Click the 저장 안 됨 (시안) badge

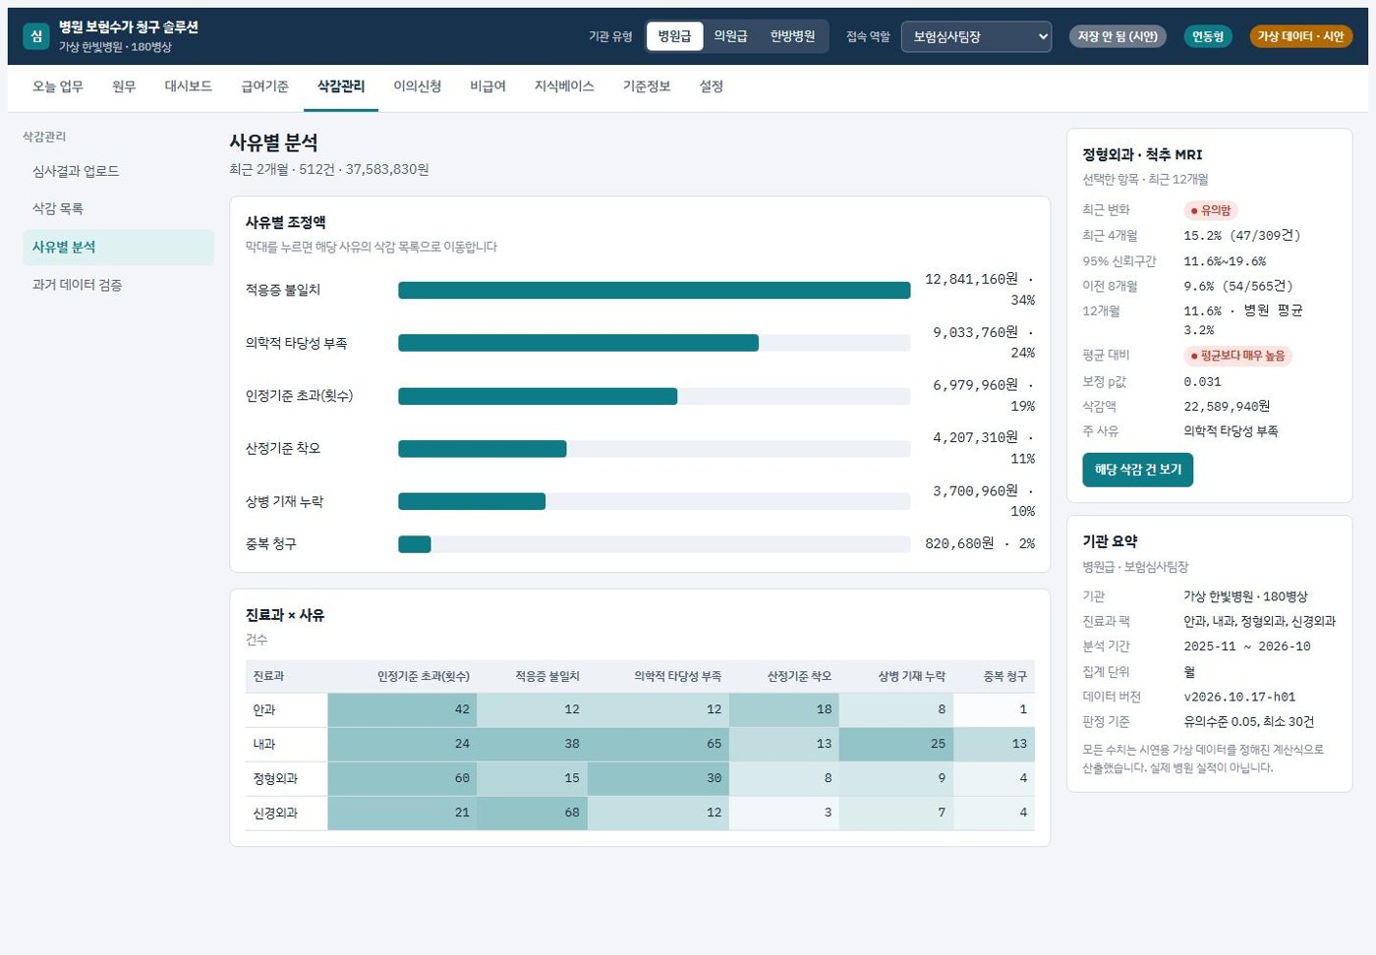pyautogui.click(x=1118, y=36)
